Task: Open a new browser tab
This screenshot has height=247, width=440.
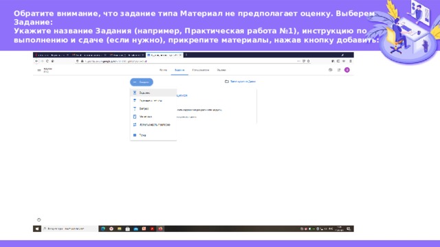Action: (x=186, y=55)
